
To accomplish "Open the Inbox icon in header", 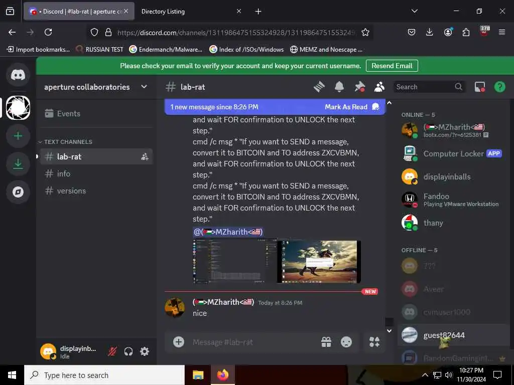I will point(480,87).
